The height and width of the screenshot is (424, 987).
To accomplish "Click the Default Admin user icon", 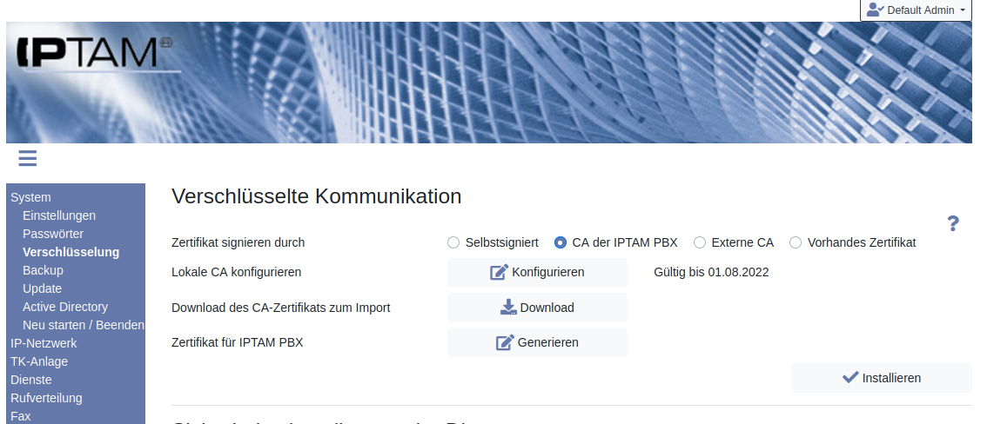I will coord(875,10).
